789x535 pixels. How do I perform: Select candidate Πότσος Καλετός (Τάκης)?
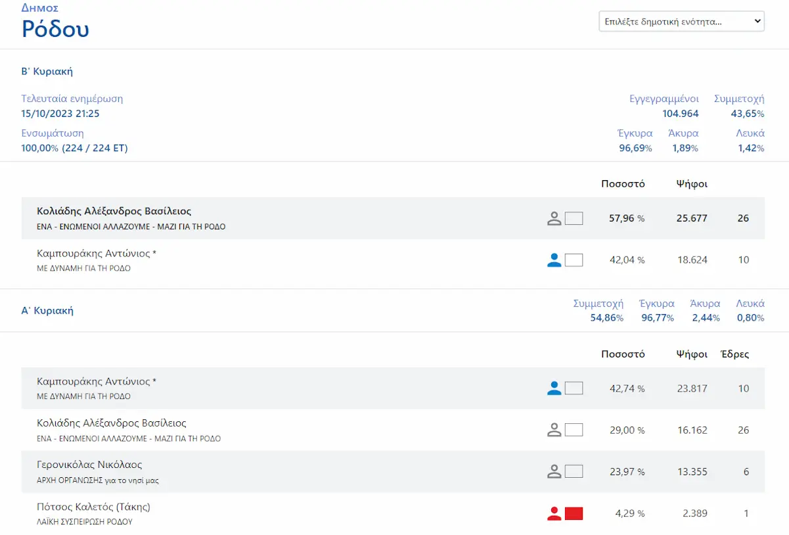93,507
